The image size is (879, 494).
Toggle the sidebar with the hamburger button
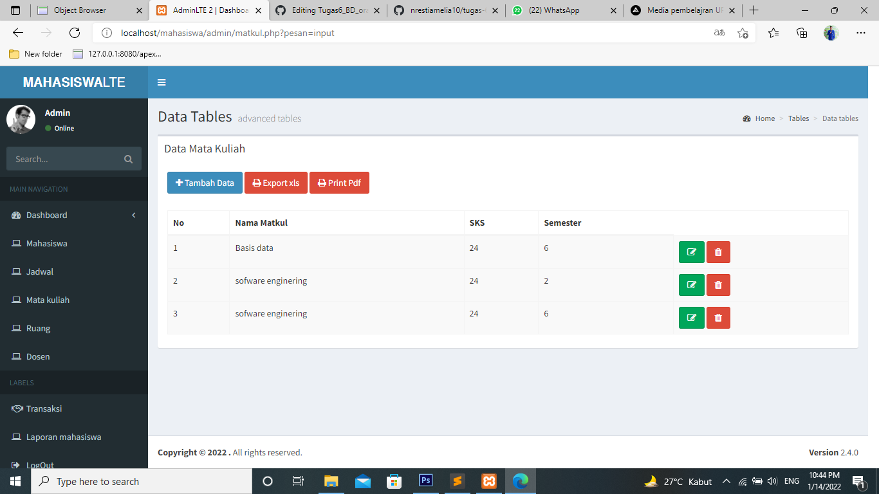(x=162, y=82)
